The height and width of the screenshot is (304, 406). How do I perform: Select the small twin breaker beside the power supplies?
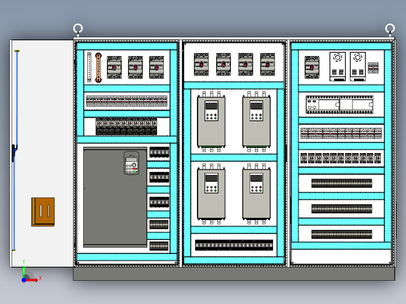[x=373, y=68]
